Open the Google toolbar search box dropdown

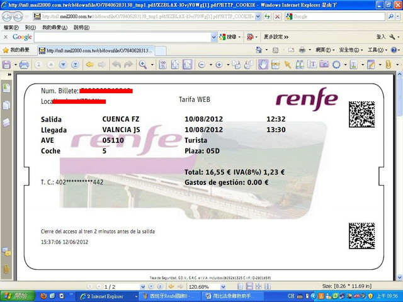(214, 38)
